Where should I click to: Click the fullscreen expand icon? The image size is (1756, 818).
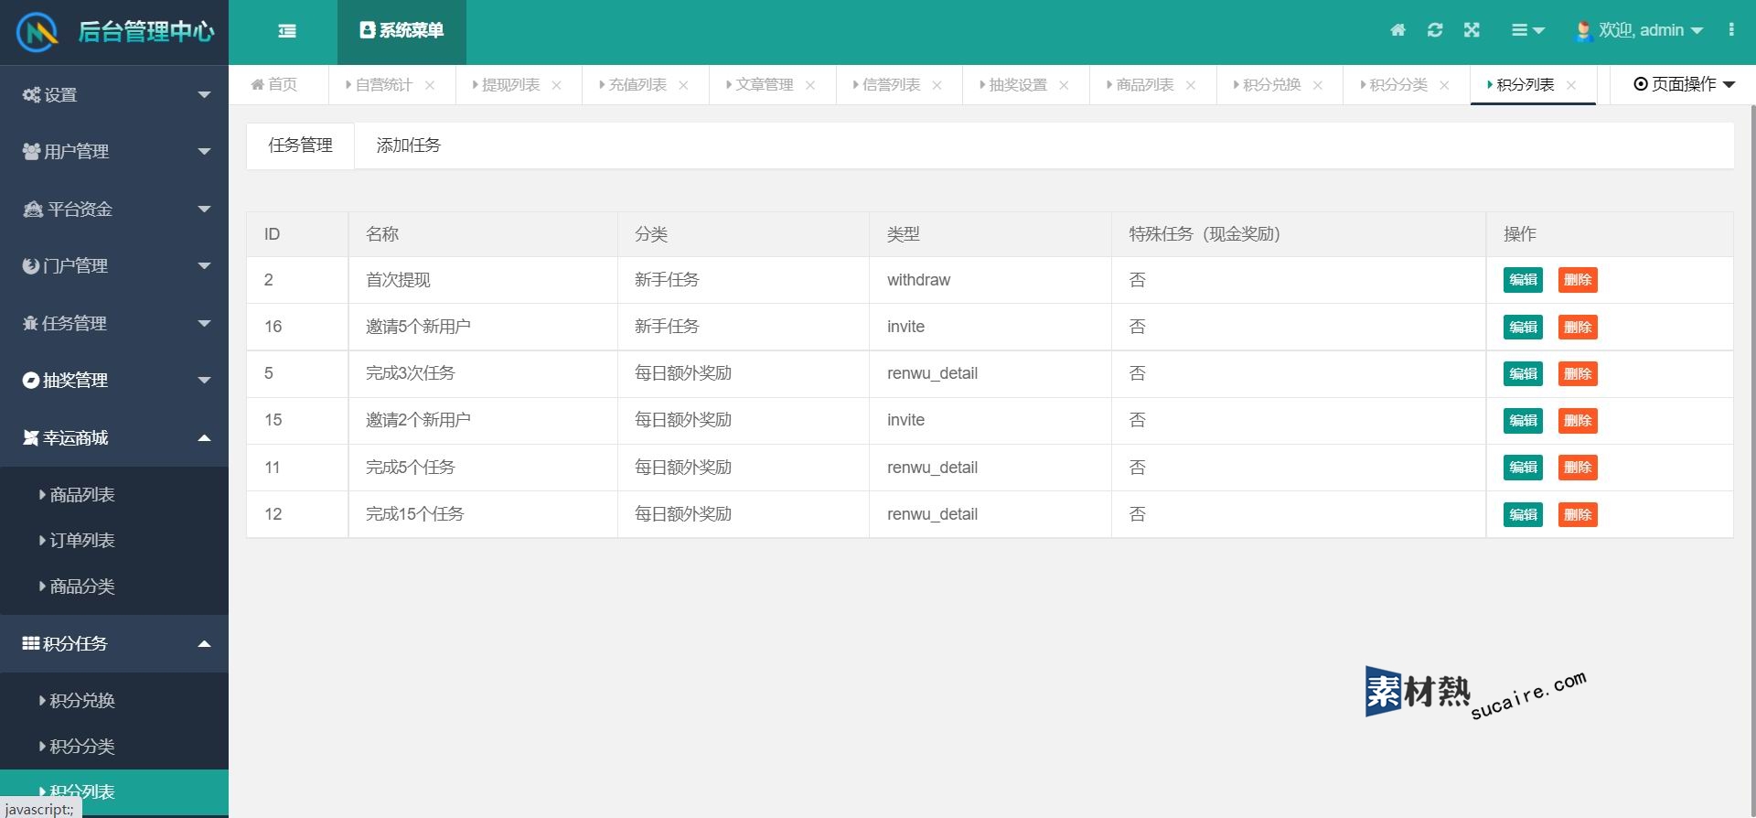point(1472,30)
